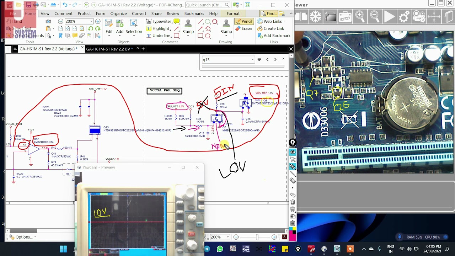Select the Pencil drawing tool

pos(244,21)
